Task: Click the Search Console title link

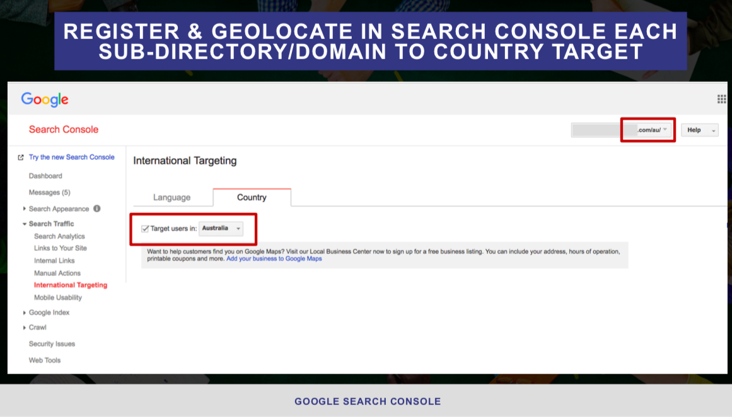Action: point(64,130)
